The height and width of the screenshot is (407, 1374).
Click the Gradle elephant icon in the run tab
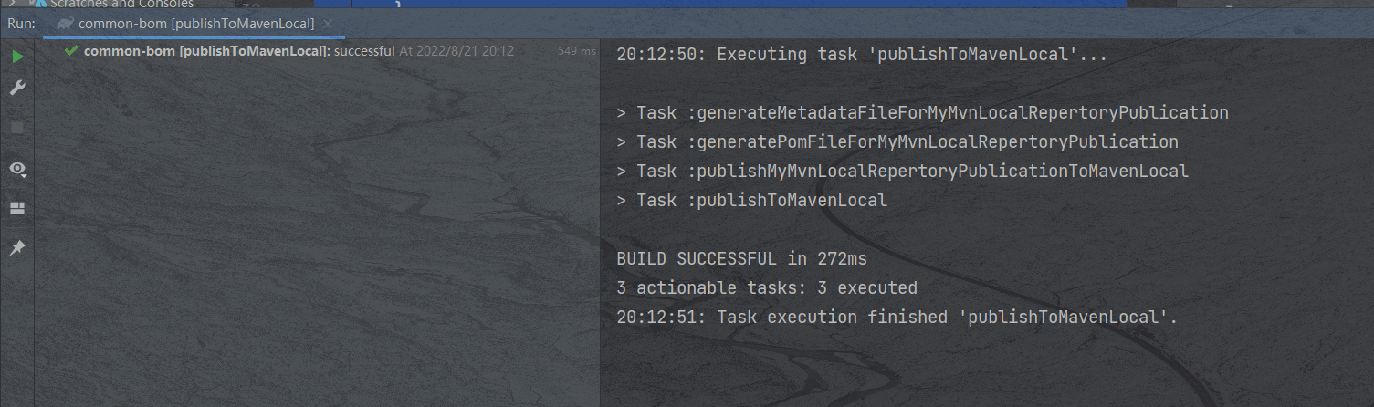click(66, 23)
